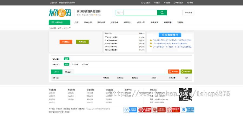Click the 注册 register link in top bar
Screen dimensions: 243x116
coord(167,3)
